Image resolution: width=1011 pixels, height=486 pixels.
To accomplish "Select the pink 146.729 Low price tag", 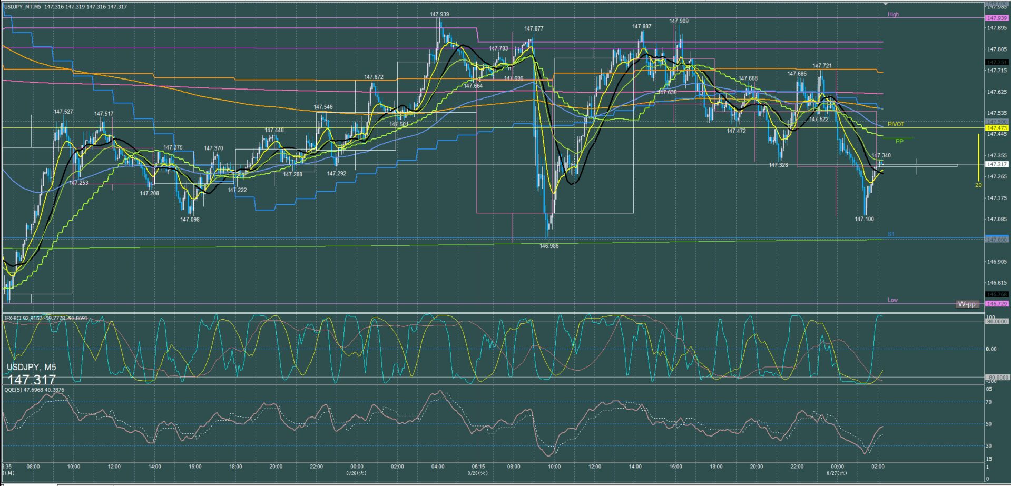I will [x=996, y=304].
